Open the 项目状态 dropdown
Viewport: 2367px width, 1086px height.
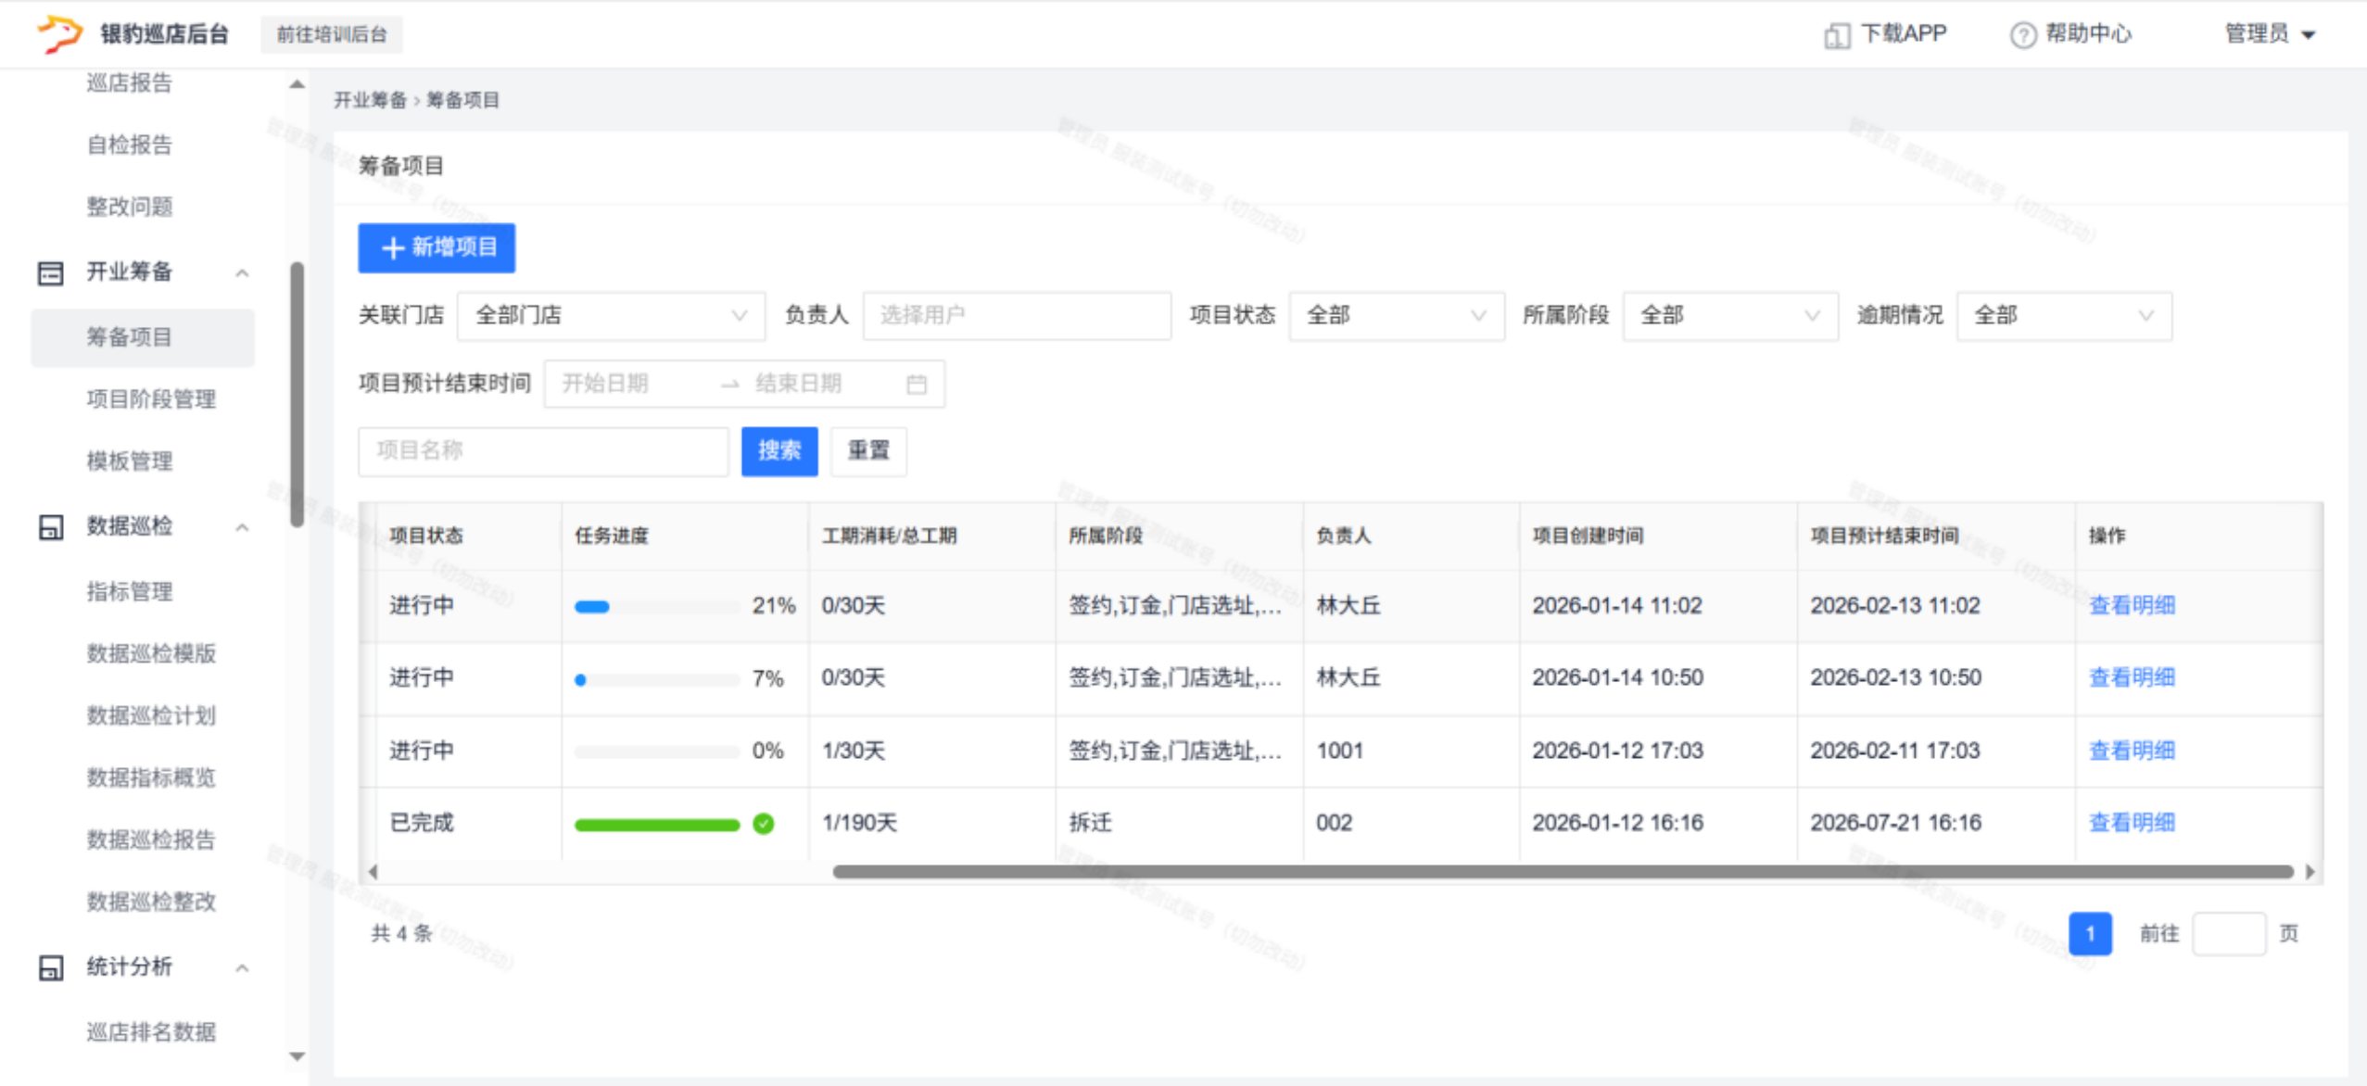pos(1396,316)
